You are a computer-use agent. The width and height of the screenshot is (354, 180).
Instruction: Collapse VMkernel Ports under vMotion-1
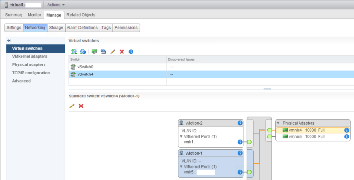click(181, 167)
